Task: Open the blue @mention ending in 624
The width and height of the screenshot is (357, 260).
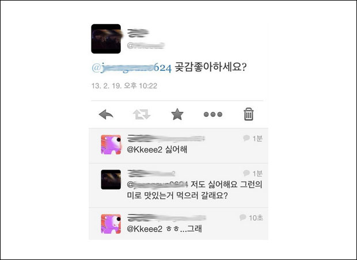Action: 131,68
